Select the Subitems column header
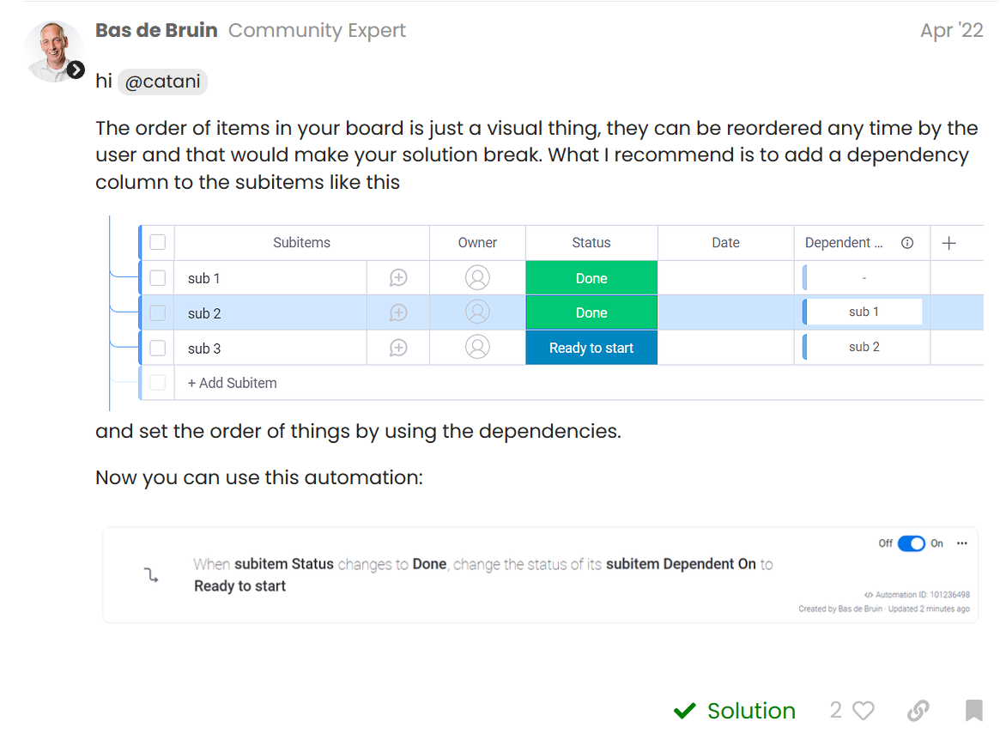The width and height of the screenshot is (1000, 740). (x=301, y=242)
